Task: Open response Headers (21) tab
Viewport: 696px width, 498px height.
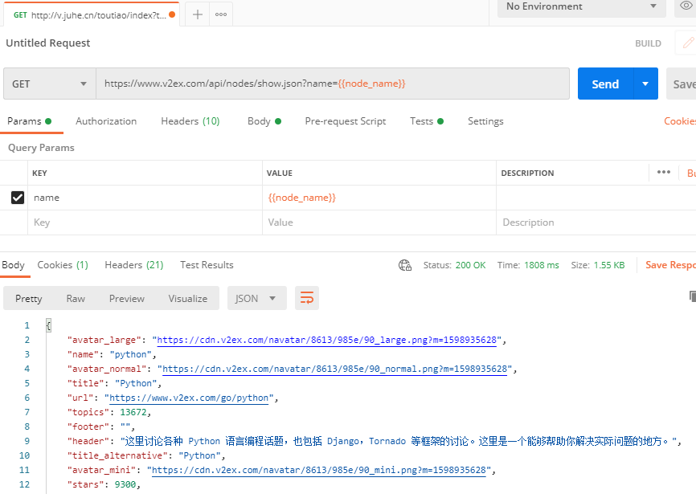Action: pyautogui.click(x=134, y=265)
